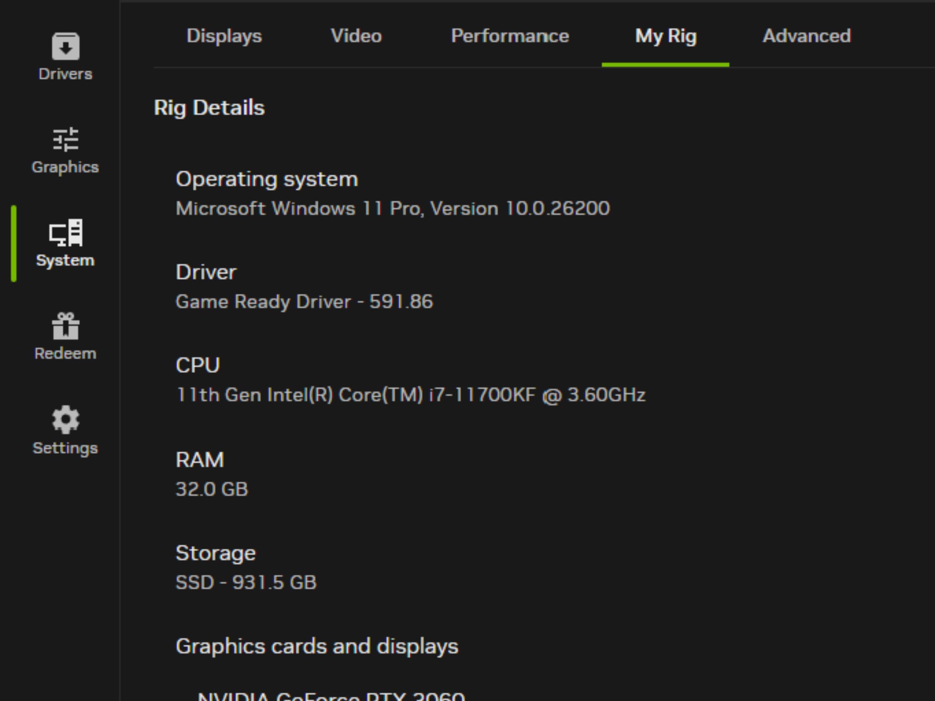Click the Operating system label

click(267, 179)
